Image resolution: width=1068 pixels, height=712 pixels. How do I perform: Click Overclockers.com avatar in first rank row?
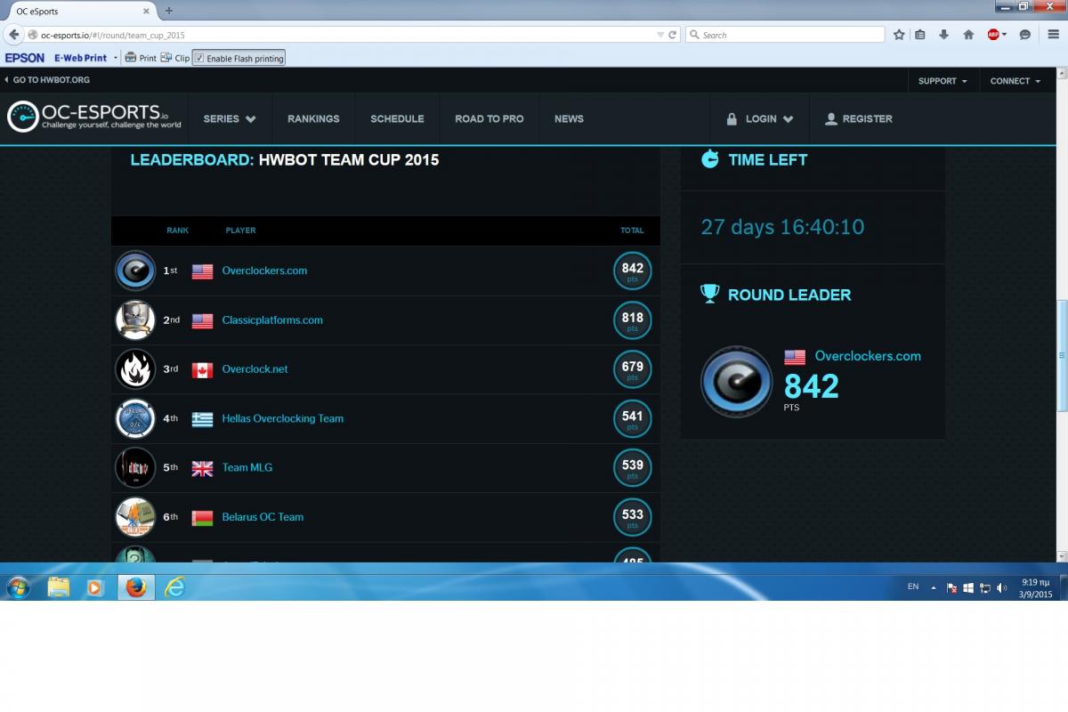click(135, 271)
